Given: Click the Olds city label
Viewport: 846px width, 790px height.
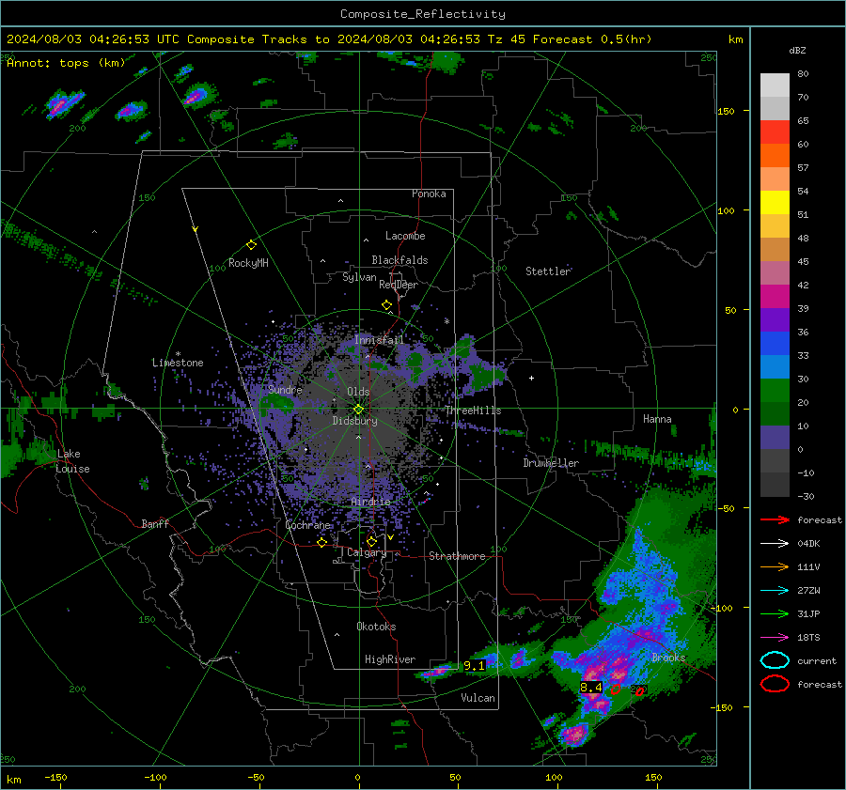Looking at the screenshot, I should coord(358,392).
